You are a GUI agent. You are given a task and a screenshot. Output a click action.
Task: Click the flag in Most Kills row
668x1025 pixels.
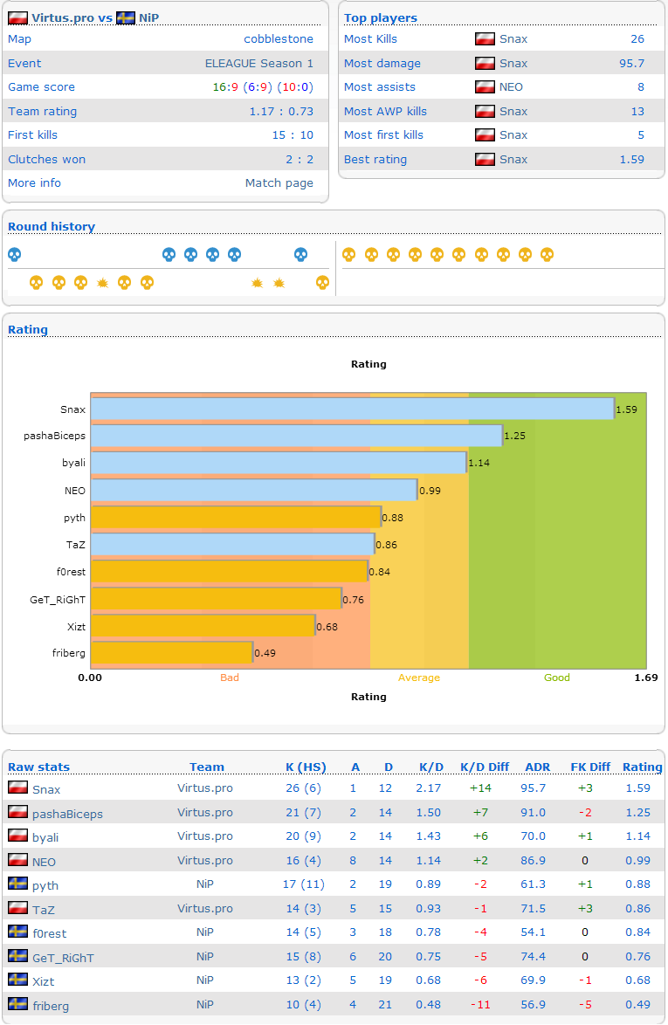point(485,38)
